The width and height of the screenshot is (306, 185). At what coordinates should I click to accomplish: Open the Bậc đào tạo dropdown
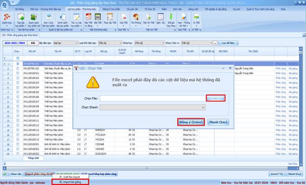pyautogui.click(x=76, y=43)
